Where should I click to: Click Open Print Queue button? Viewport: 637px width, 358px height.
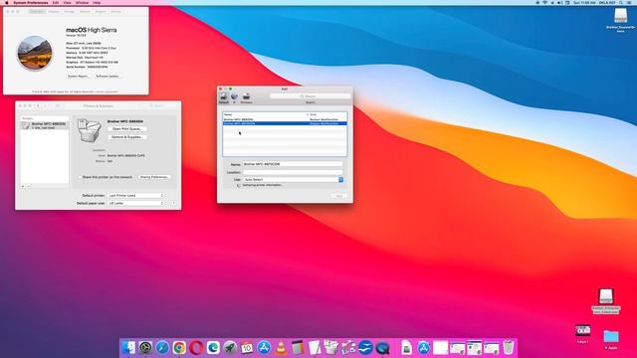[x=127, y=128]
